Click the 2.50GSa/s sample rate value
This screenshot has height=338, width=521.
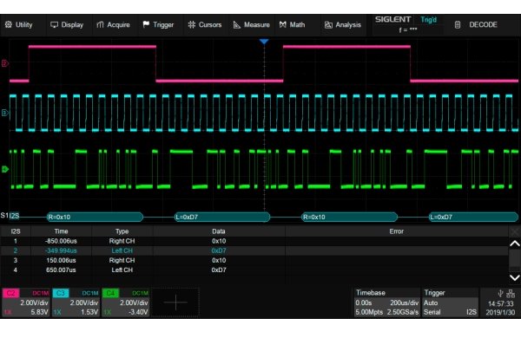point(403,312)
